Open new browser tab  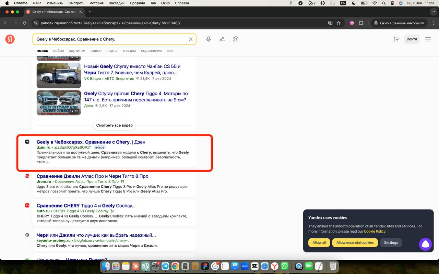coord(90,12)
